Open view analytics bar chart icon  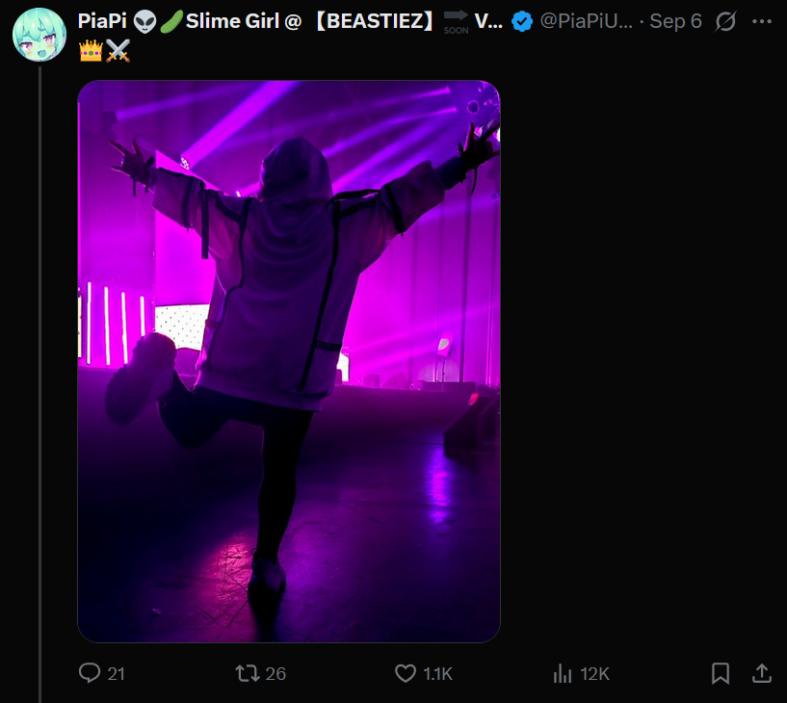tap(563, 673)
